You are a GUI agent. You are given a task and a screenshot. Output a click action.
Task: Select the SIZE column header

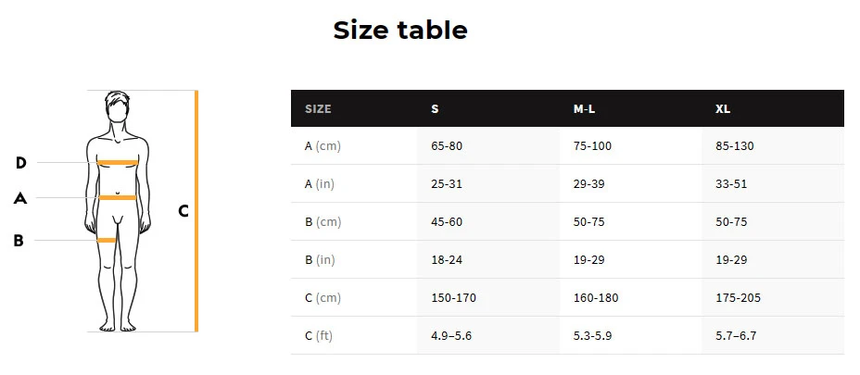[x=318, y=108]
